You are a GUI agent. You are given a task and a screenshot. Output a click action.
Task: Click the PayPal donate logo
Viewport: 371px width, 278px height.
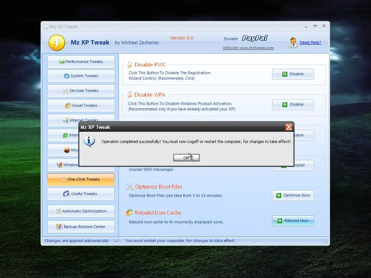point(255,38)
